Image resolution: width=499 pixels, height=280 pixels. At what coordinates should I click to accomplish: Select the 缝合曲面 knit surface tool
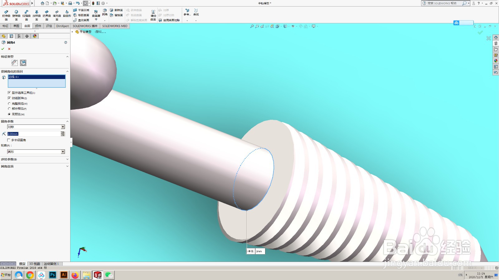(x=153, y=16)
